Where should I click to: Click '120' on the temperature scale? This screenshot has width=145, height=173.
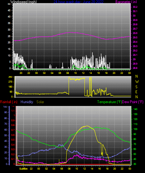tap(135, 119)
